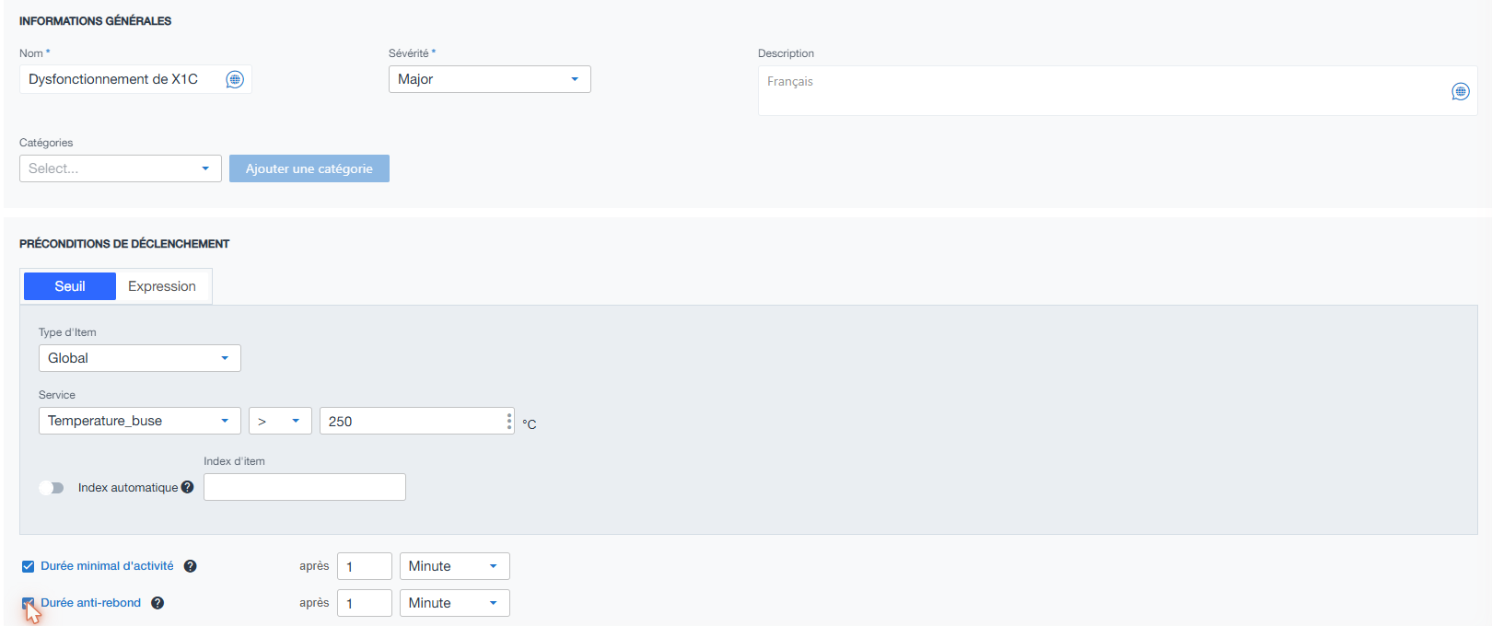Click the après value field for Durée anti-rebond
This screenshot has width=1492, height=626.
365,603
